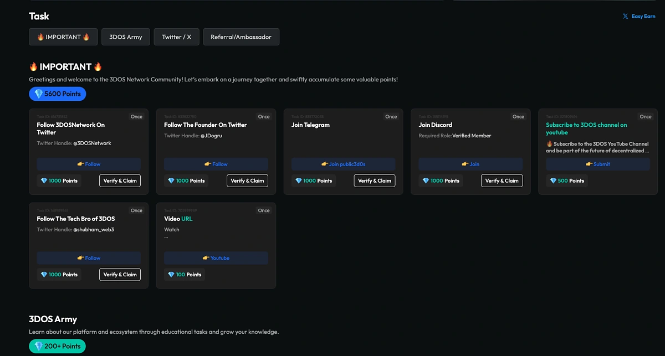Click the diamond icon beside 200+ Points
Viewport: 665px width, 356px height.
tap(38, 347)
